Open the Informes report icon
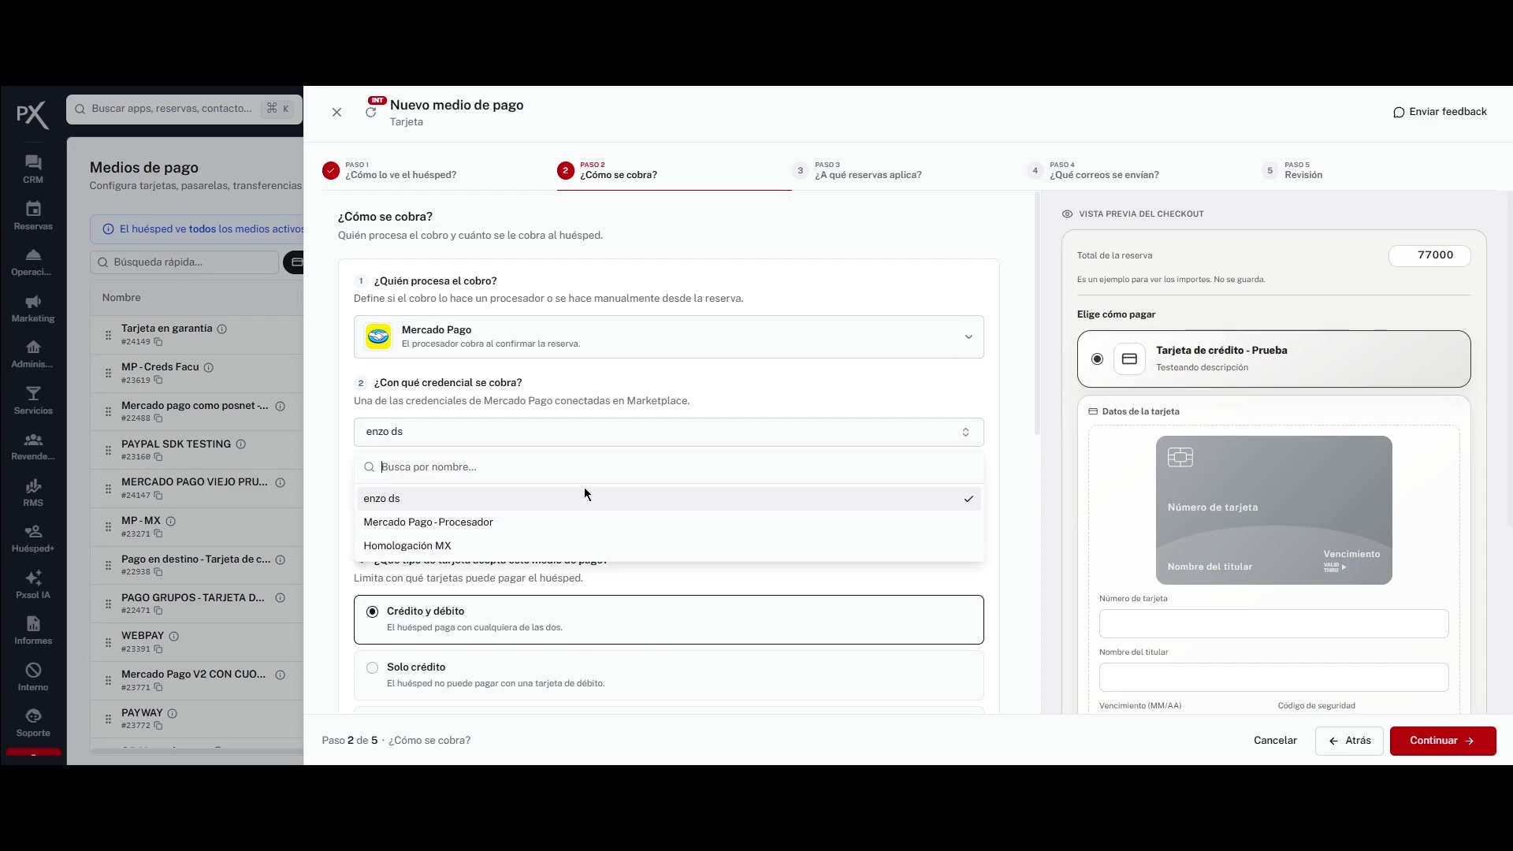Viewport: 1513px width, 851px height. (33, 624)
